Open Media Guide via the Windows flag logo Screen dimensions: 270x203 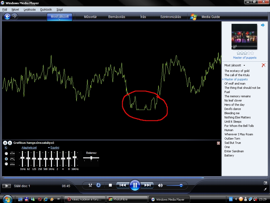pos(193,17)
